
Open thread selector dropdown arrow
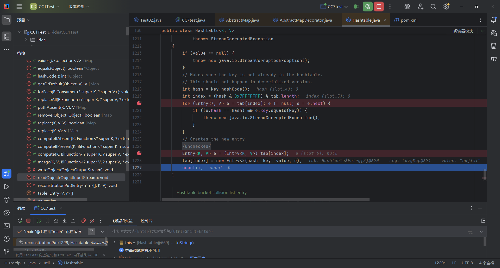pos(102,232)
